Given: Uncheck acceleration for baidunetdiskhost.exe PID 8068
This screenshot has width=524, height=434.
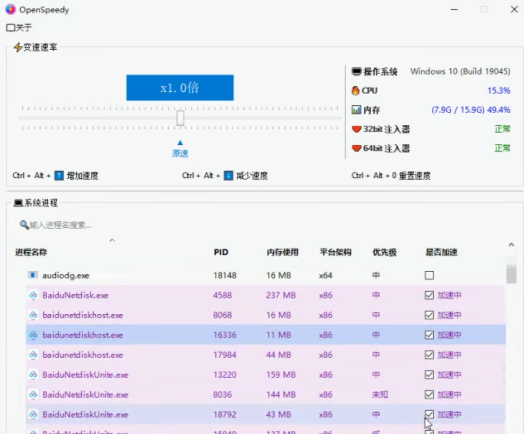Looking at the screenshot, I should (429, 315).
